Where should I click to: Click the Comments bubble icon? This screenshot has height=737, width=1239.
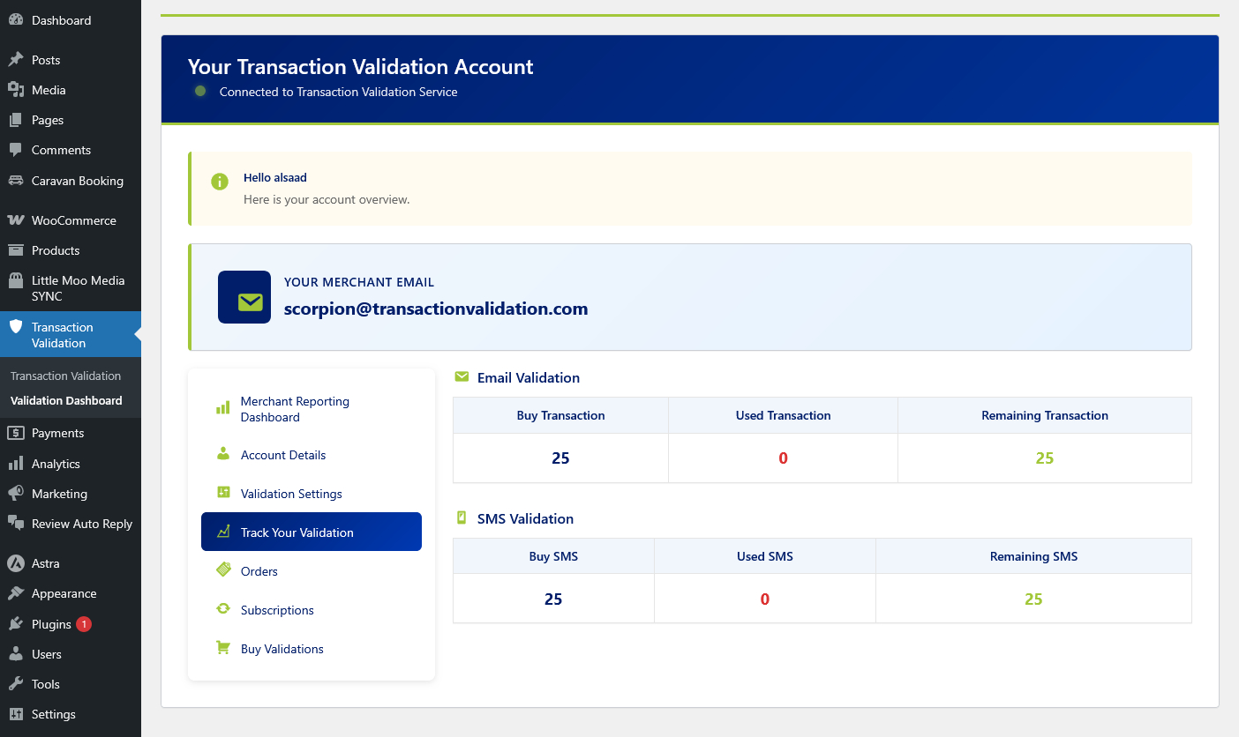[x=15, y=150]
